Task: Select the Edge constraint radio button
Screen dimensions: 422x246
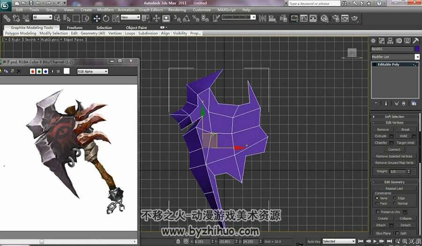Action: 394,198
